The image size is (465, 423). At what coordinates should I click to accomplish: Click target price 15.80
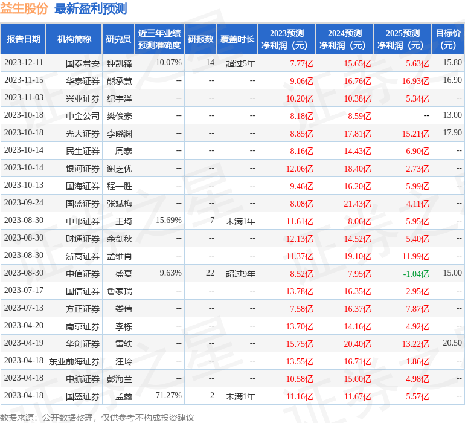click(452, 63)
